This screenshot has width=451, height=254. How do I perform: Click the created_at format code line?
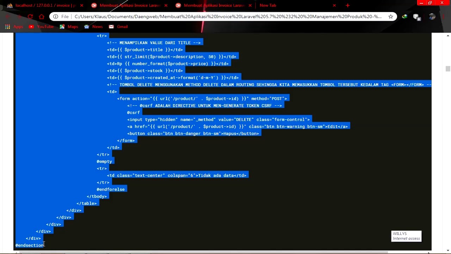pyautogui.click(x=173, y=78)
